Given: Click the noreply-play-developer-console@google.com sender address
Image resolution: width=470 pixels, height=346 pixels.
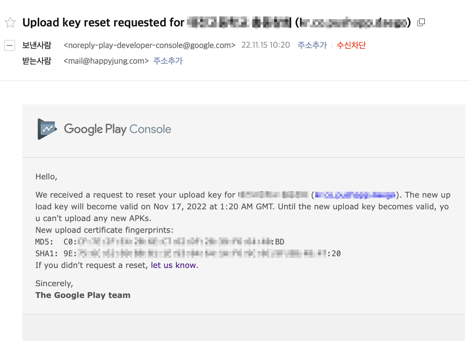Looking at the screenshot, I should (149, 45).
